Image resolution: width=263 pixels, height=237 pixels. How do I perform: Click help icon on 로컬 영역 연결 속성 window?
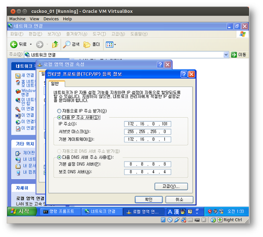tap(160, 65)
